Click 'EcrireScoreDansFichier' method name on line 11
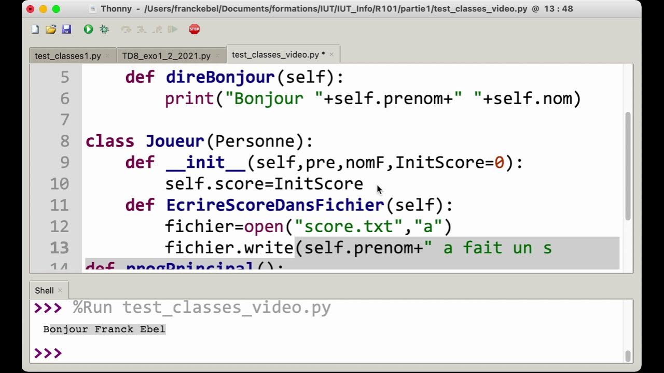The height and width of the screenshot is (373, 664). pyautogui.click(x=275, y=205)
